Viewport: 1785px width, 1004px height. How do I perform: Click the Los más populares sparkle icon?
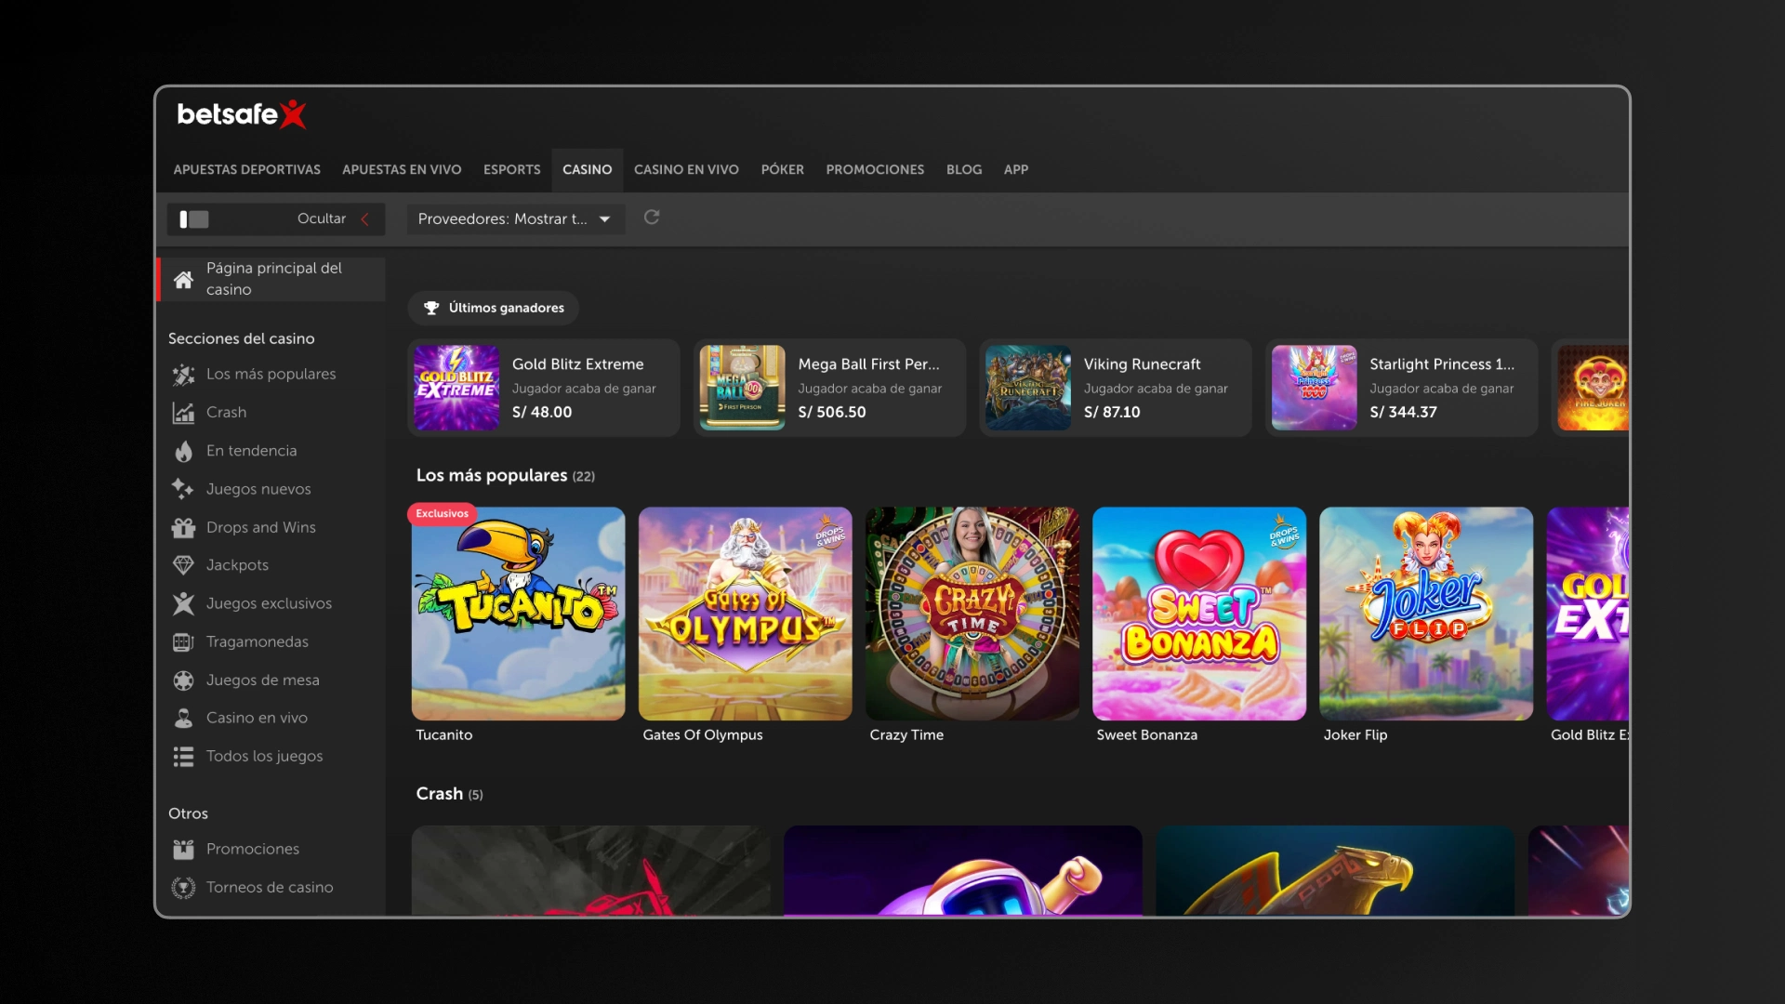point(183,375)
